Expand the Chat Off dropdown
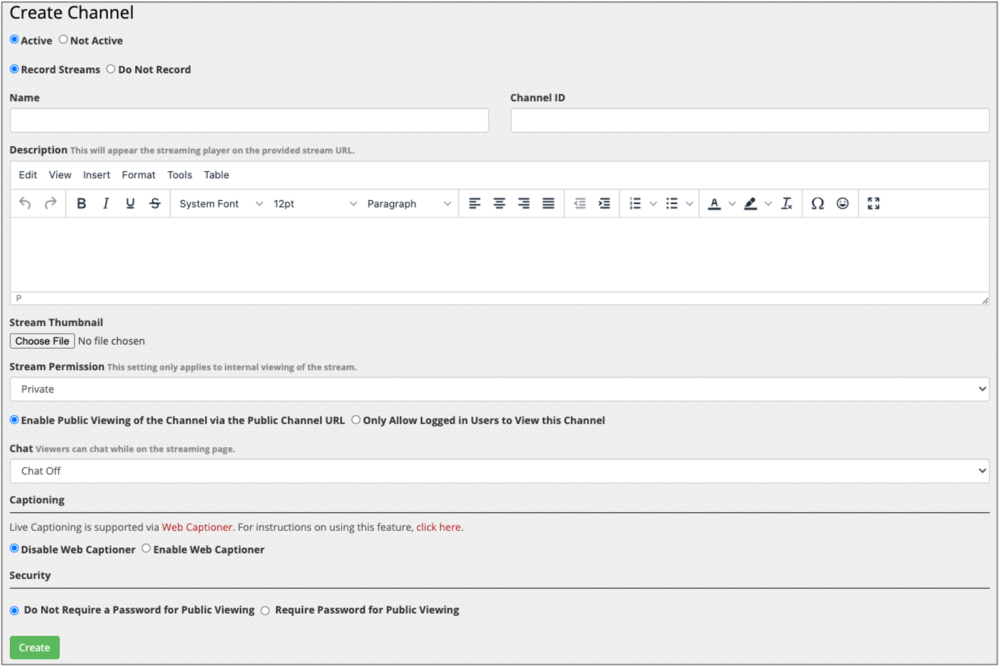Screen dimensions: 999x666 (499, 471)
